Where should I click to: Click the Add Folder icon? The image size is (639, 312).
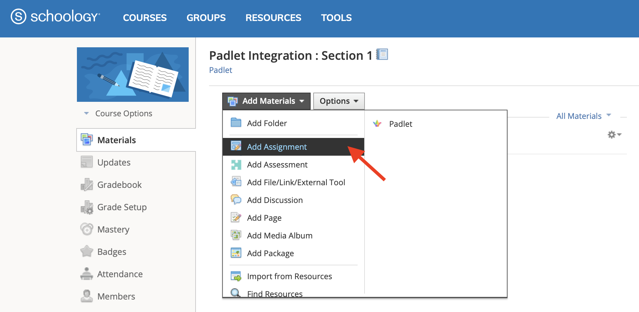[236, 123]
